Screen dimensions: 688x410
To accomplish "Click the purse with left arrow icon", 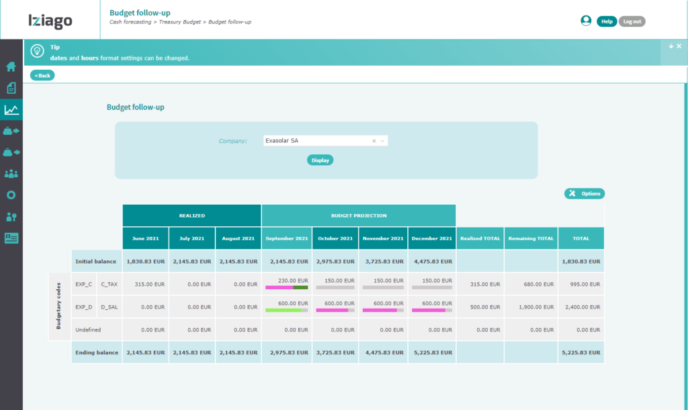I will 11,152.
